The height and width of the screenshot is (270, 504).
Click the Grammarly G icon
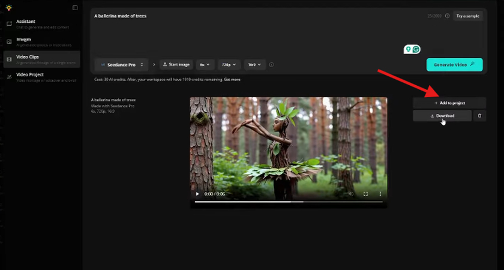[x=416, y=49]
